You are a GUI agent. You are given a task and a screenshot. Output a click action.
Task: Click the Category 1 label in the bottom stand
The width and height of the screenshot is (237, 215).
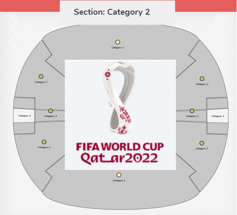[119, 180]
